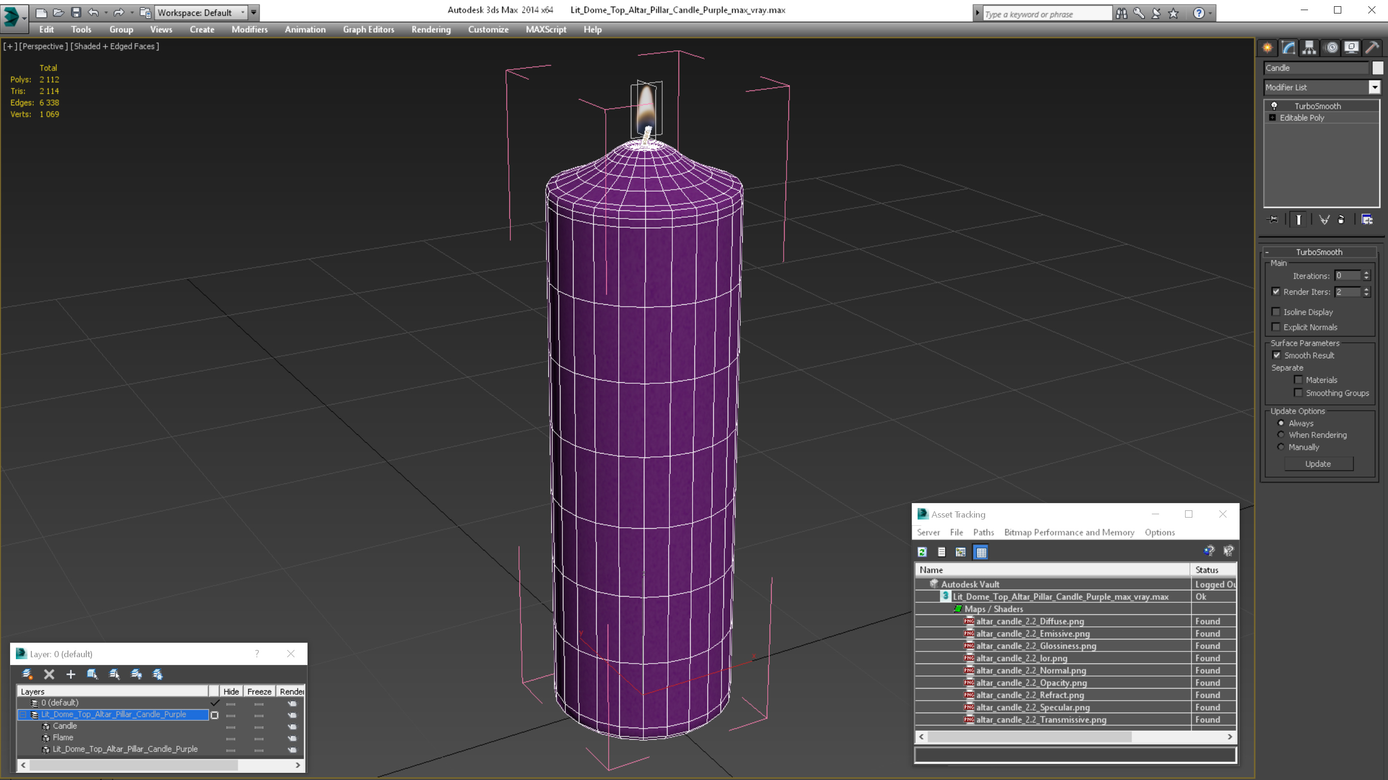1388x780 pixels.
Task: Open the Modifier List dropdown
Action: 1374,87
